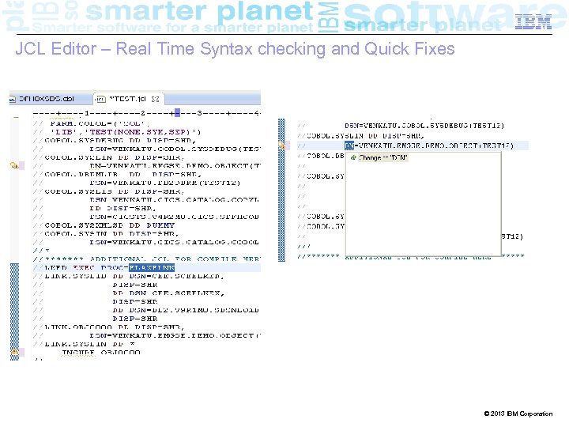Screen dimensions: 569x427
Task: Click the LINK.SYSLIN DD * line
Action: 85,344
